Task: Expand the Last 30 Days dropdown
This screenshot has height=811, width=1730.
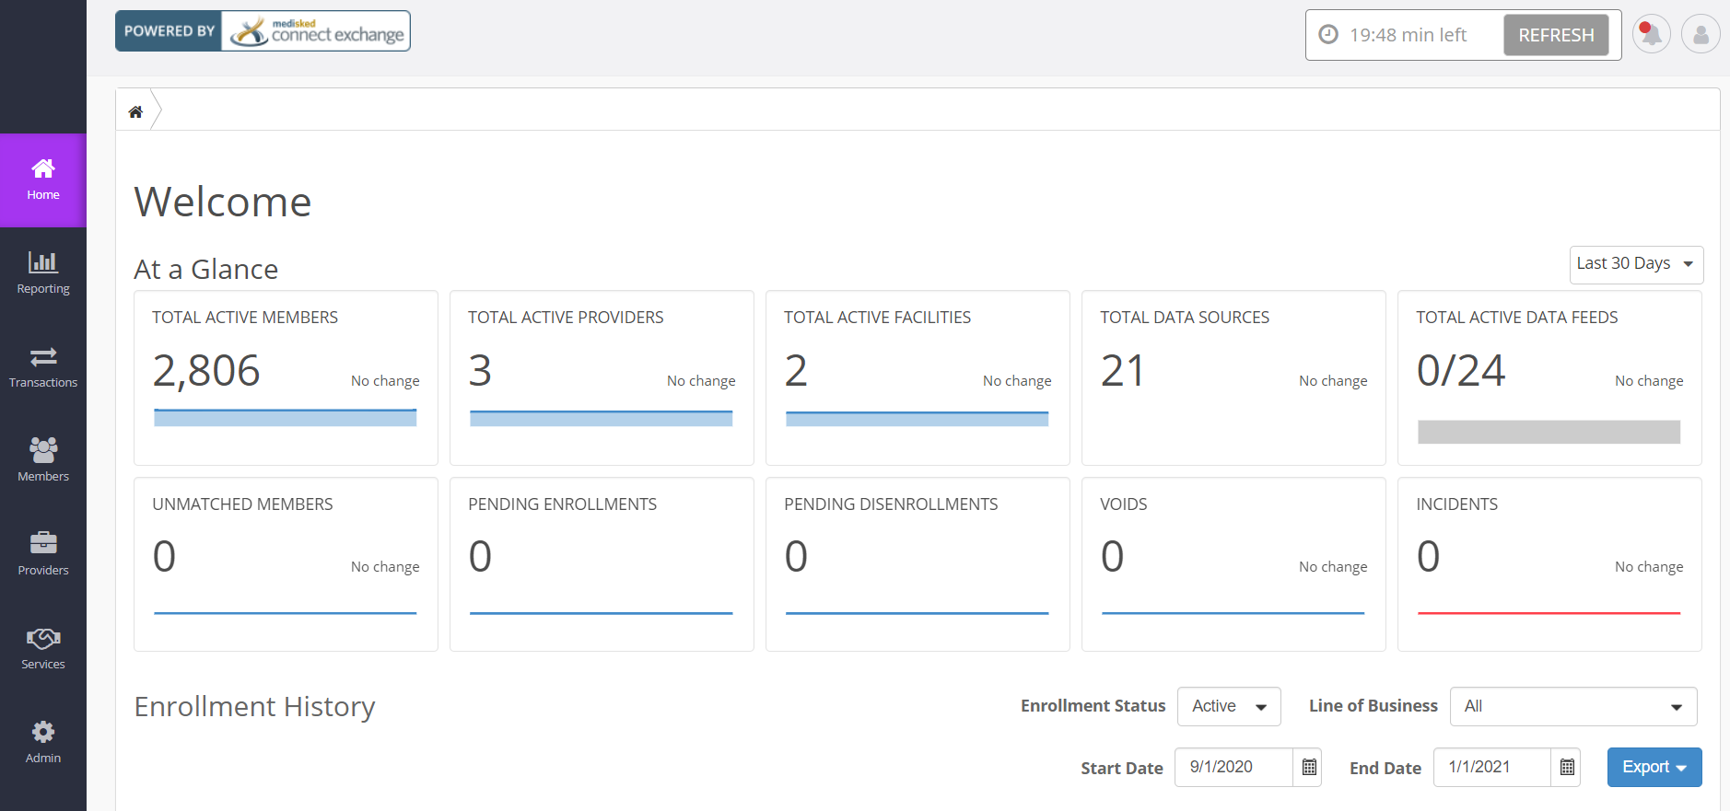Action: pyautogui.click(x=1636, y=264)
